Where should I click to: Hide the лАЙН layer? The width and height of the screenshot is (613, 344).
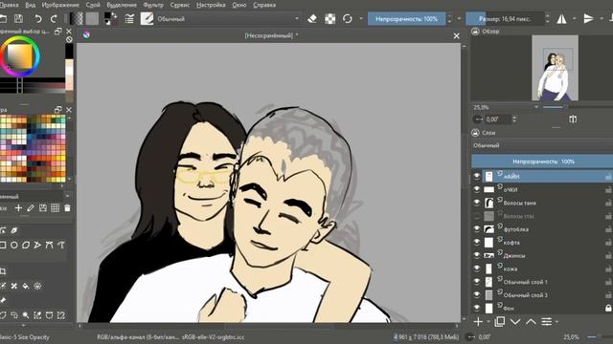(477, 176)
